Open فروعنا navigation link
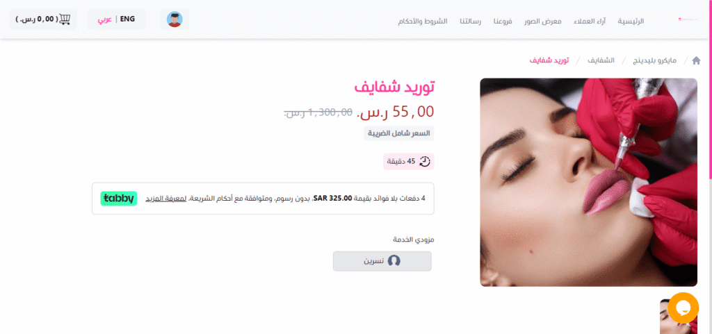This screenshot has height=334, width=712. 503,21
